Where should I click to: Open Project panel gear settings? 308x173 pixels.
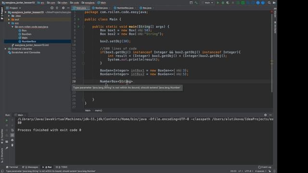[x=63, y=8]
